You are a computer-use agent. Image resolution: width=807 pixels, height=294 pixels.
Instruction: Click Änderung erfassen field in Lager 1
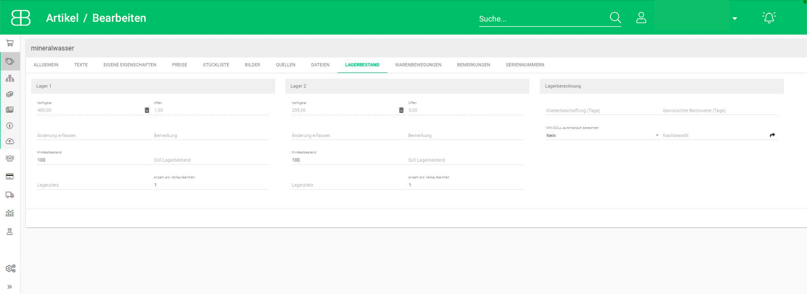(x=94, y=136)
